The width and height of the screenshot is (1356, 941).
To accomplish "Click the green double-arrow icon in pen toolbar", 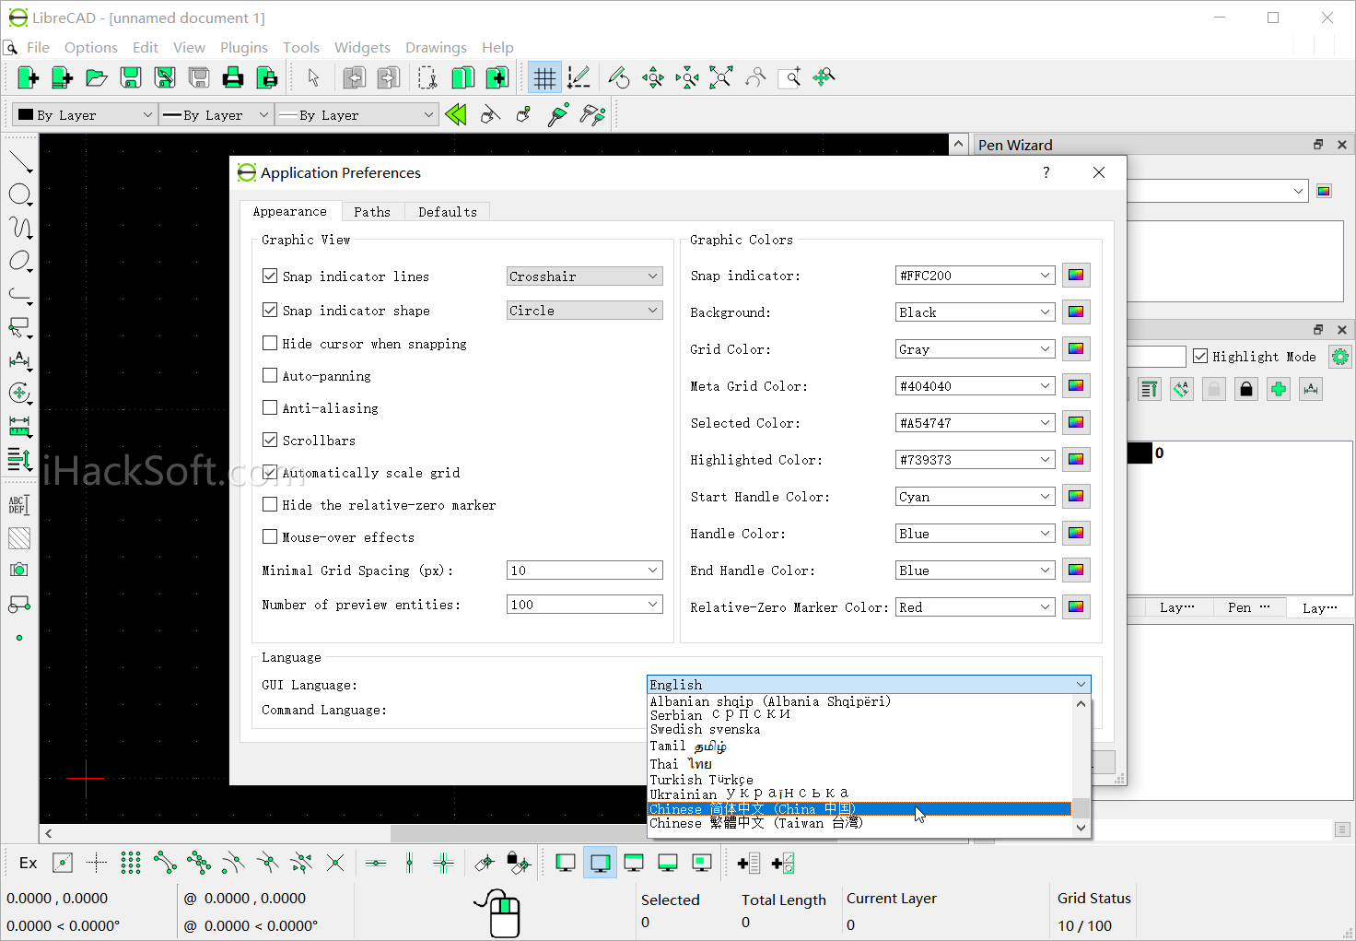I will [x=455, y=114].
